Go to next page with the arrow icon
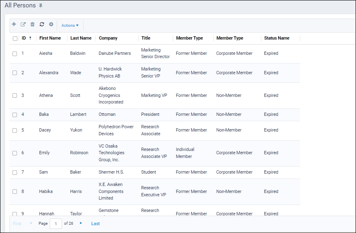The height and width of the screenshot is (233, 356). tap(81, 223)
